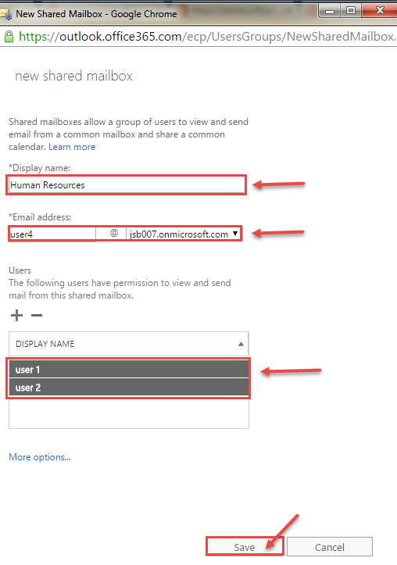Maximize the Chrome popup window
The width and height of the screenshot is (397, 565).
pos(351,11)
